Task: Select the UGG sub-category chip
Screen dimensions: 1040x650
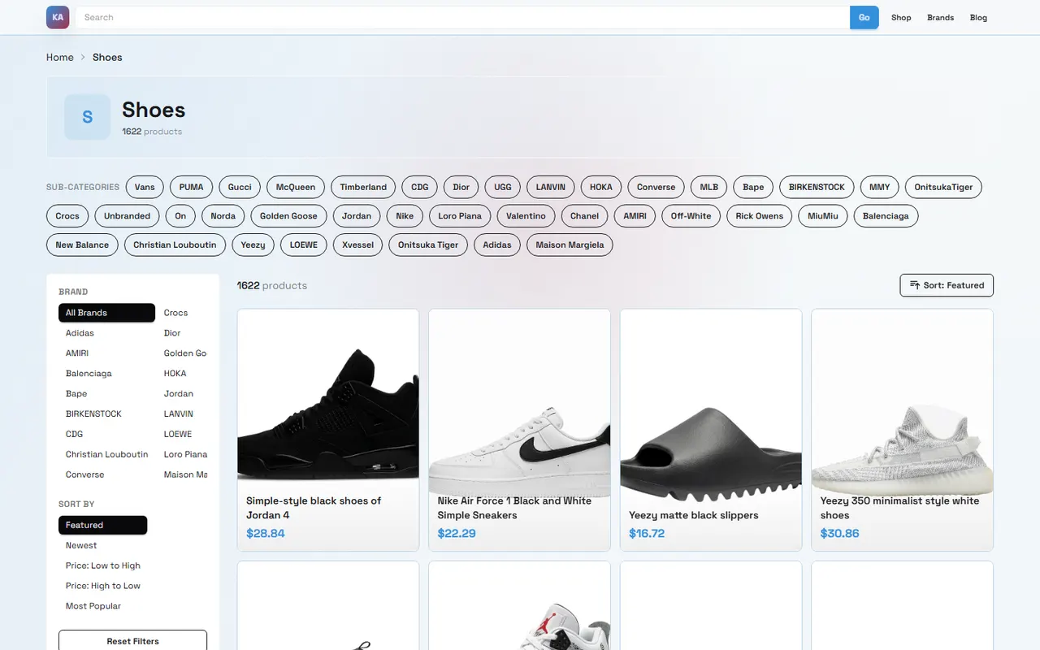Action: (503, 187)
